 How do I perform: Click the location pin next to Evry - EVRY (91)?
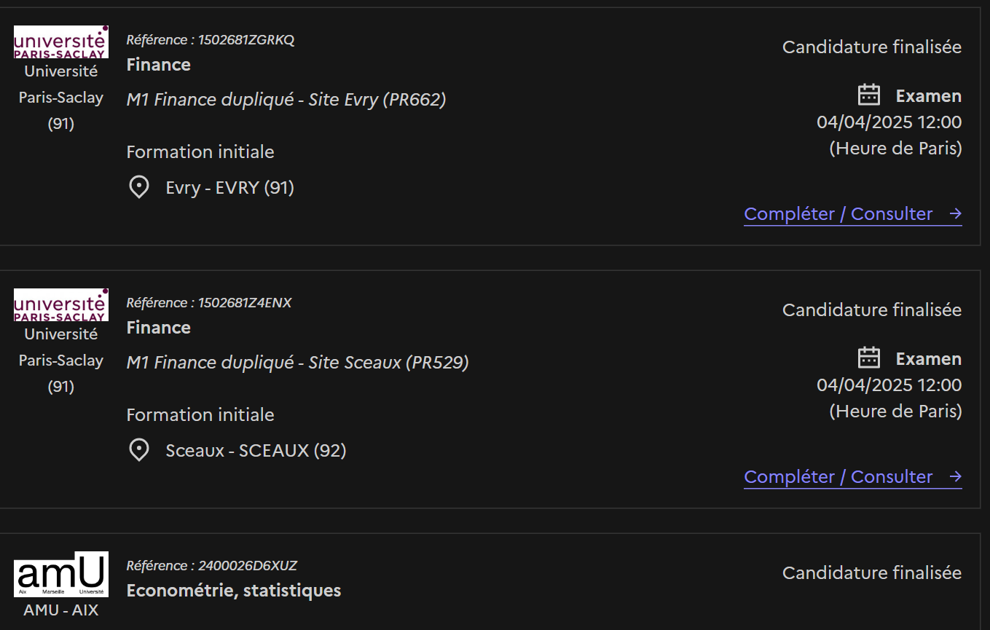click(x=139, y=188)
